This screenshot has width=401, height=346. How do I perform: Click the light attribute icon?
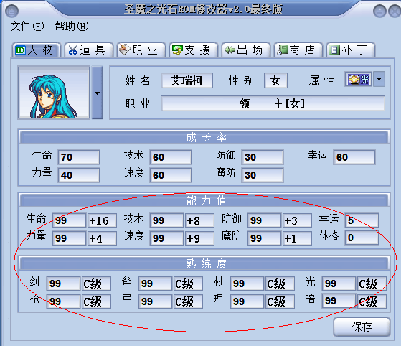click(x=358, y=80)
